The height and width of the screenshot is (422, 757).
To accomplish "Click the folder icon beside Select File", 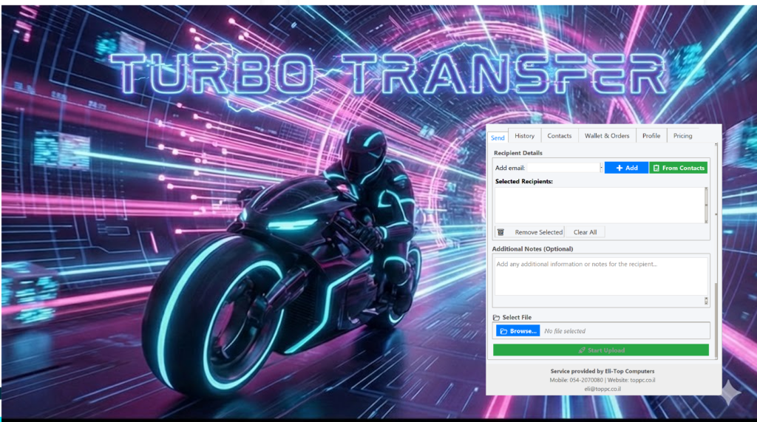I will pos(497,317).
